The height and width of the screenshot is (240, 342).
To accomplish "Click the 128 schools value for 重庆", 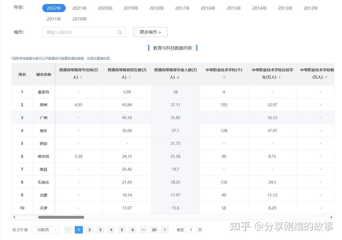I will [x=224, y=131].
